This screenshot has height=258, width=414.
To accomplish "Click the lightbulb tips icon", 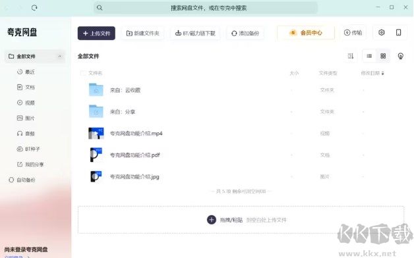I will point(401,56).
